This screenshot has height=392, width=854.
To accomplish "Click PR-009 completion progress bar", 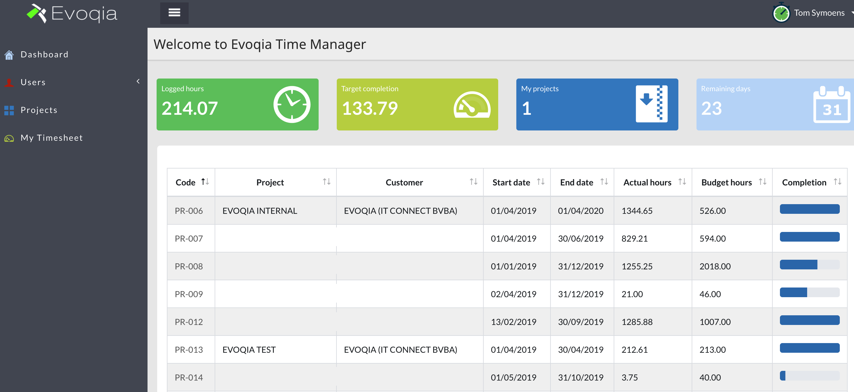I will point(810,293).
